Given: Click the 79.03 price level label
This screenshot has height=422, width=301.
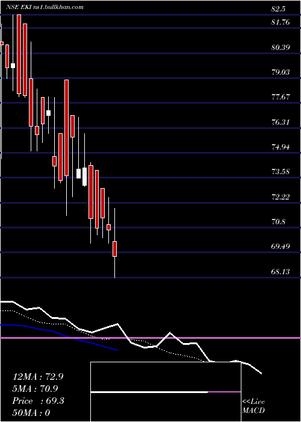Looking at the screenshot, I should (x=281, y=72).
